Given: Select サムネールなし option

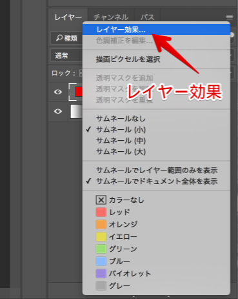Looking at the screenshot, I should tap(156, 118).
